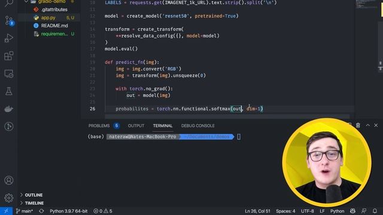Click 'model.eval()' line in editor
The image size is (383, 215).
121,49
